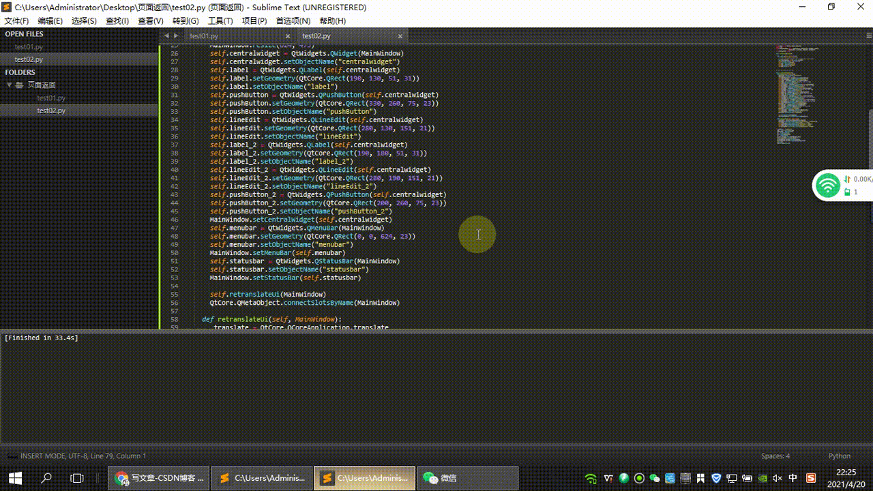The height and width of the screenshot is (491, 873).
Task: Open the taskbar Task View icon
Action: click(x=77, y=478)
